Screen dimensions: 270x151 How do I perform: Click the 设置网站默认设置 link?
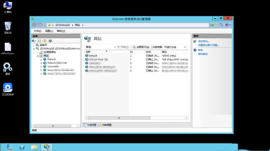point(209,45)
